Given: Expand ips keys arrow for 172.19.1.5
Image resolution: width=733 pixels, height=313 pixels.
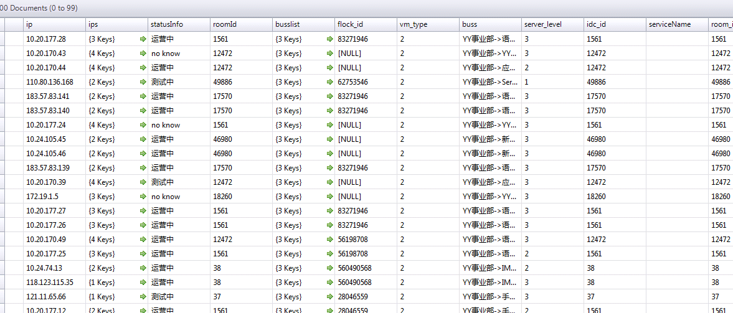Looking at the screenshot, I should click(x=143, y=197).
